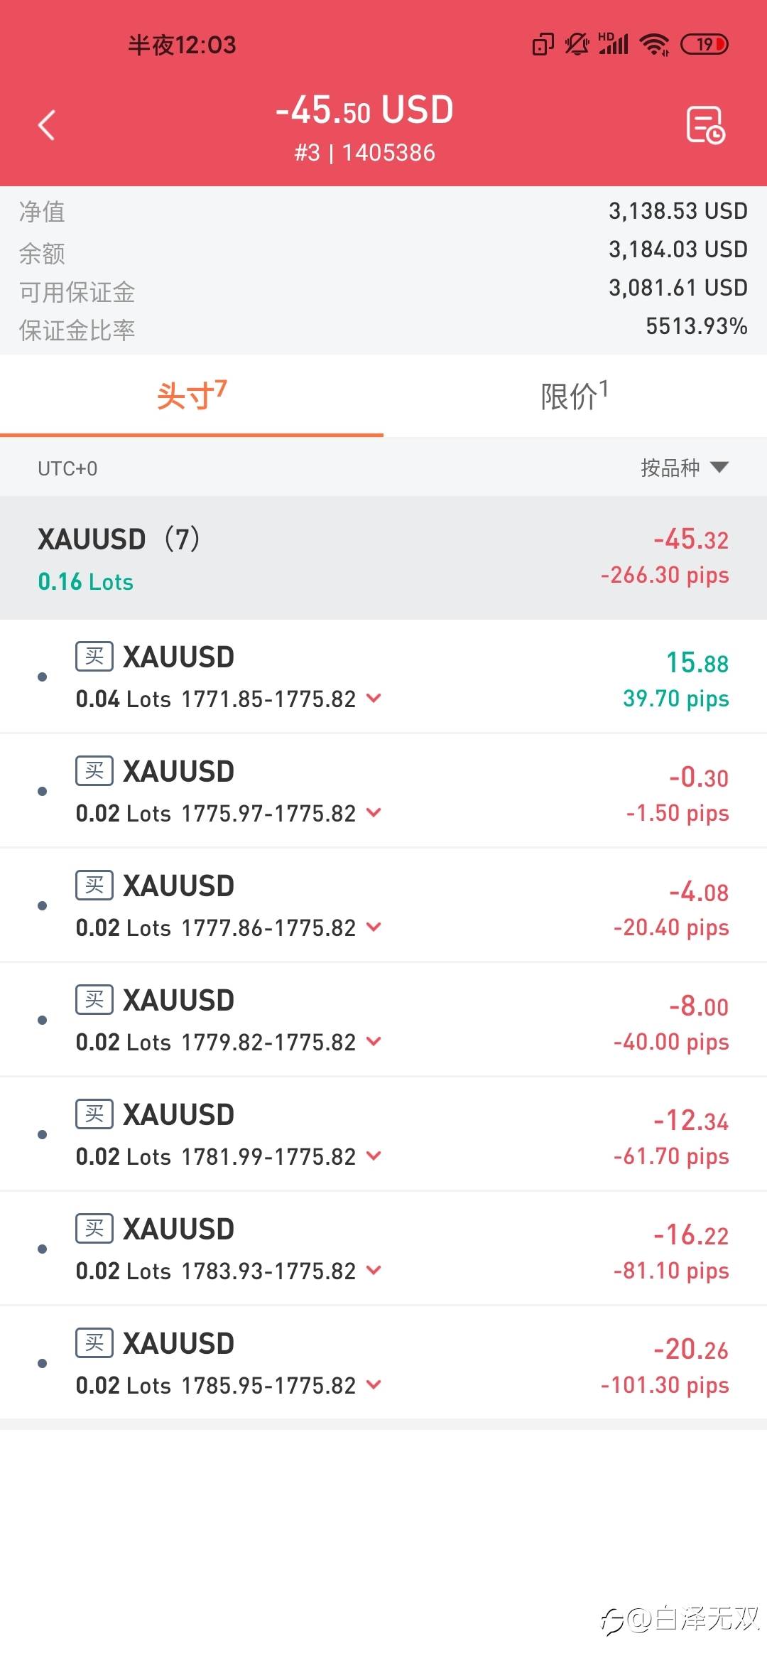Tap the buy tag icon on 1779.82 position
The width and height of the screenshot is (767, 1663).
tap(94, 999)
